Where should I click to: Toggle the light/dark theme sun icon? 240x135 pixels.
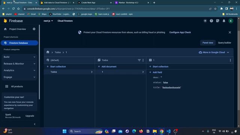pos(205,21)
